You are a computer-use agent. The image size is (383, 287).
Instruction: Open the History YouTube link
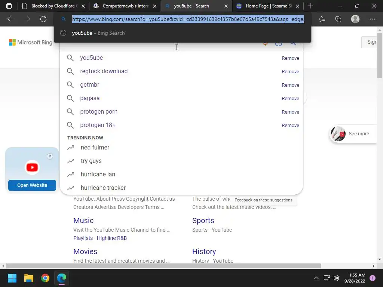pos(204,251)
